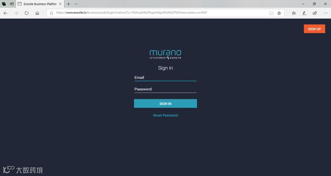
Task: Select the Exosite Business Platform tab
Action: point(40,4)
